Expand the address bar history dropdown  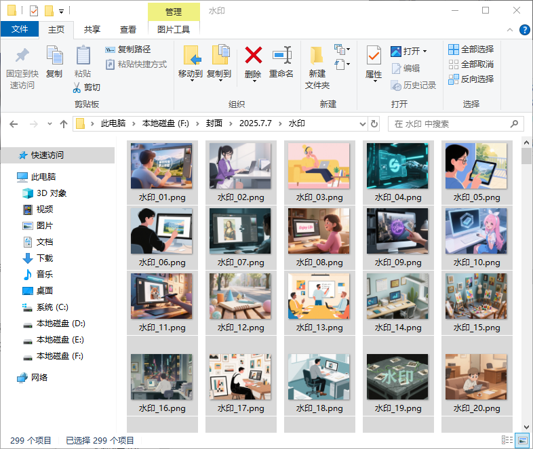point(362,124)
